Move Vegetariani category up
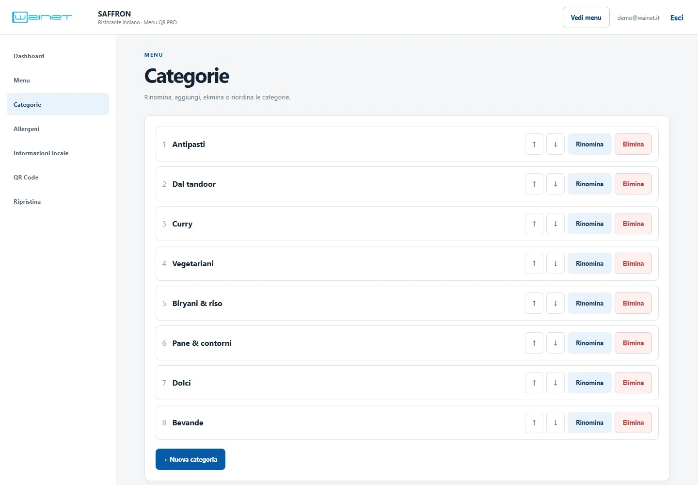Screen dimensions: 698x485 pyautogui.click(x=534, y=263)
